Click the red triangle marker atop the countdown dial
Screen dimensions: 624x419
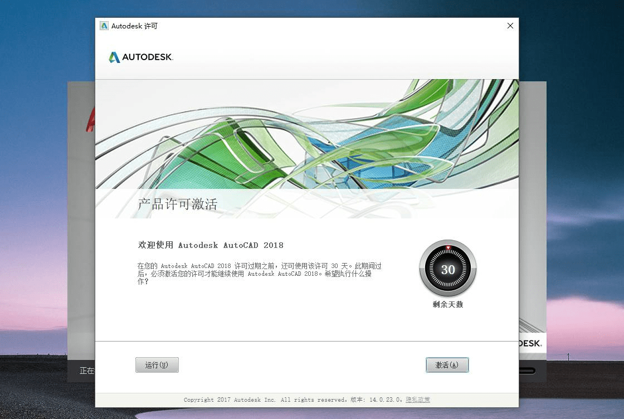click(447, 246)
